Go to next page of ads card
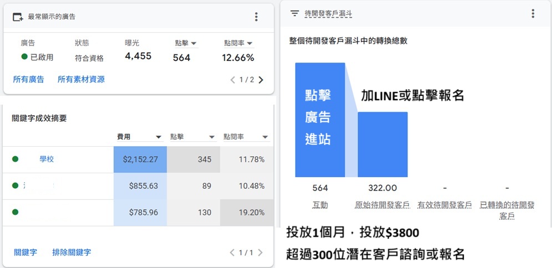Viewport: 552px width, 268px height. pyautogui.click(x=261, y=80)
